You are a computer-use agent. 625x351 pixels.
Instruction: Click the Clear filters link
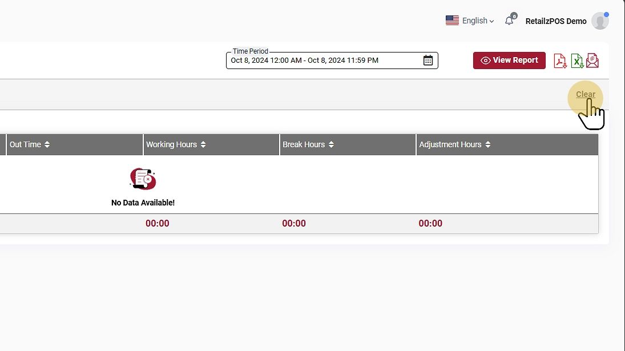(x=585, y=95)
